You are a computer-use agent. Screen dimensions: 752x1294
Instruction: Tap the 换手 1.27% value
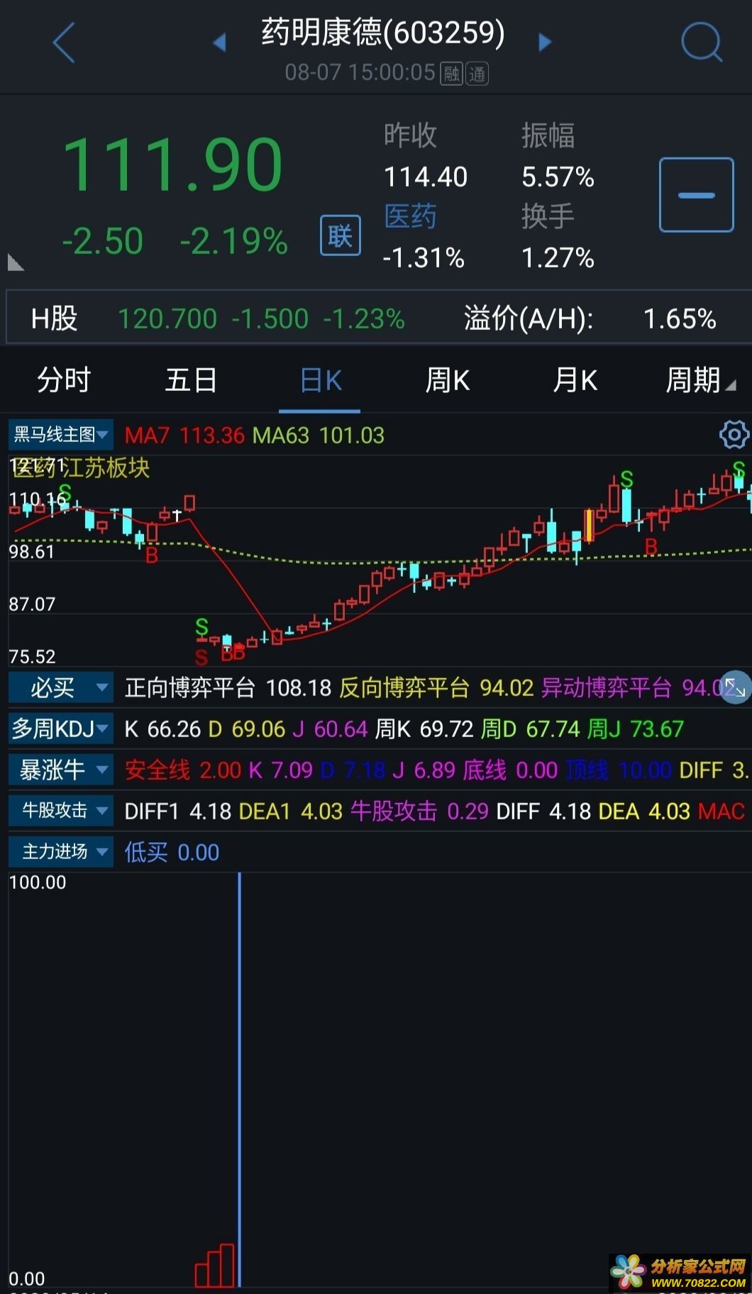click(x=558, y=258)
